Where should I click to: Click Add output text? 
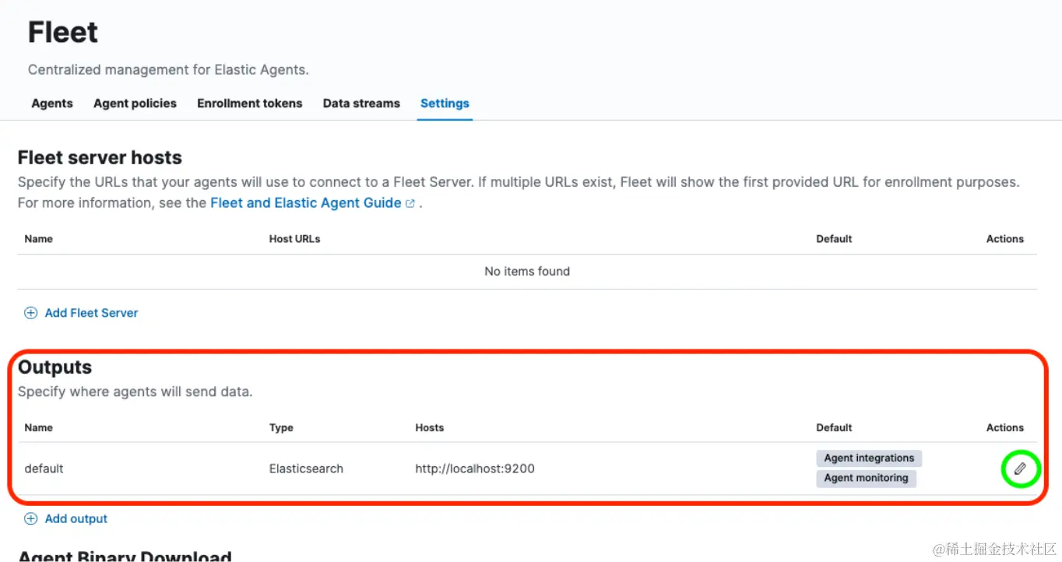point(76,519)
